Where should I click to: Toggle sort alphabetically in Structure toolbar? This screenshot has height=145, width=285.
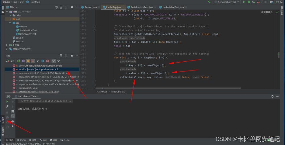click(x=12, y=61)
